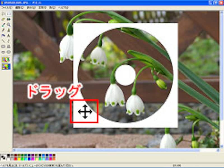
Task: Select the Airbrush tool
Action: coord(3,36)
